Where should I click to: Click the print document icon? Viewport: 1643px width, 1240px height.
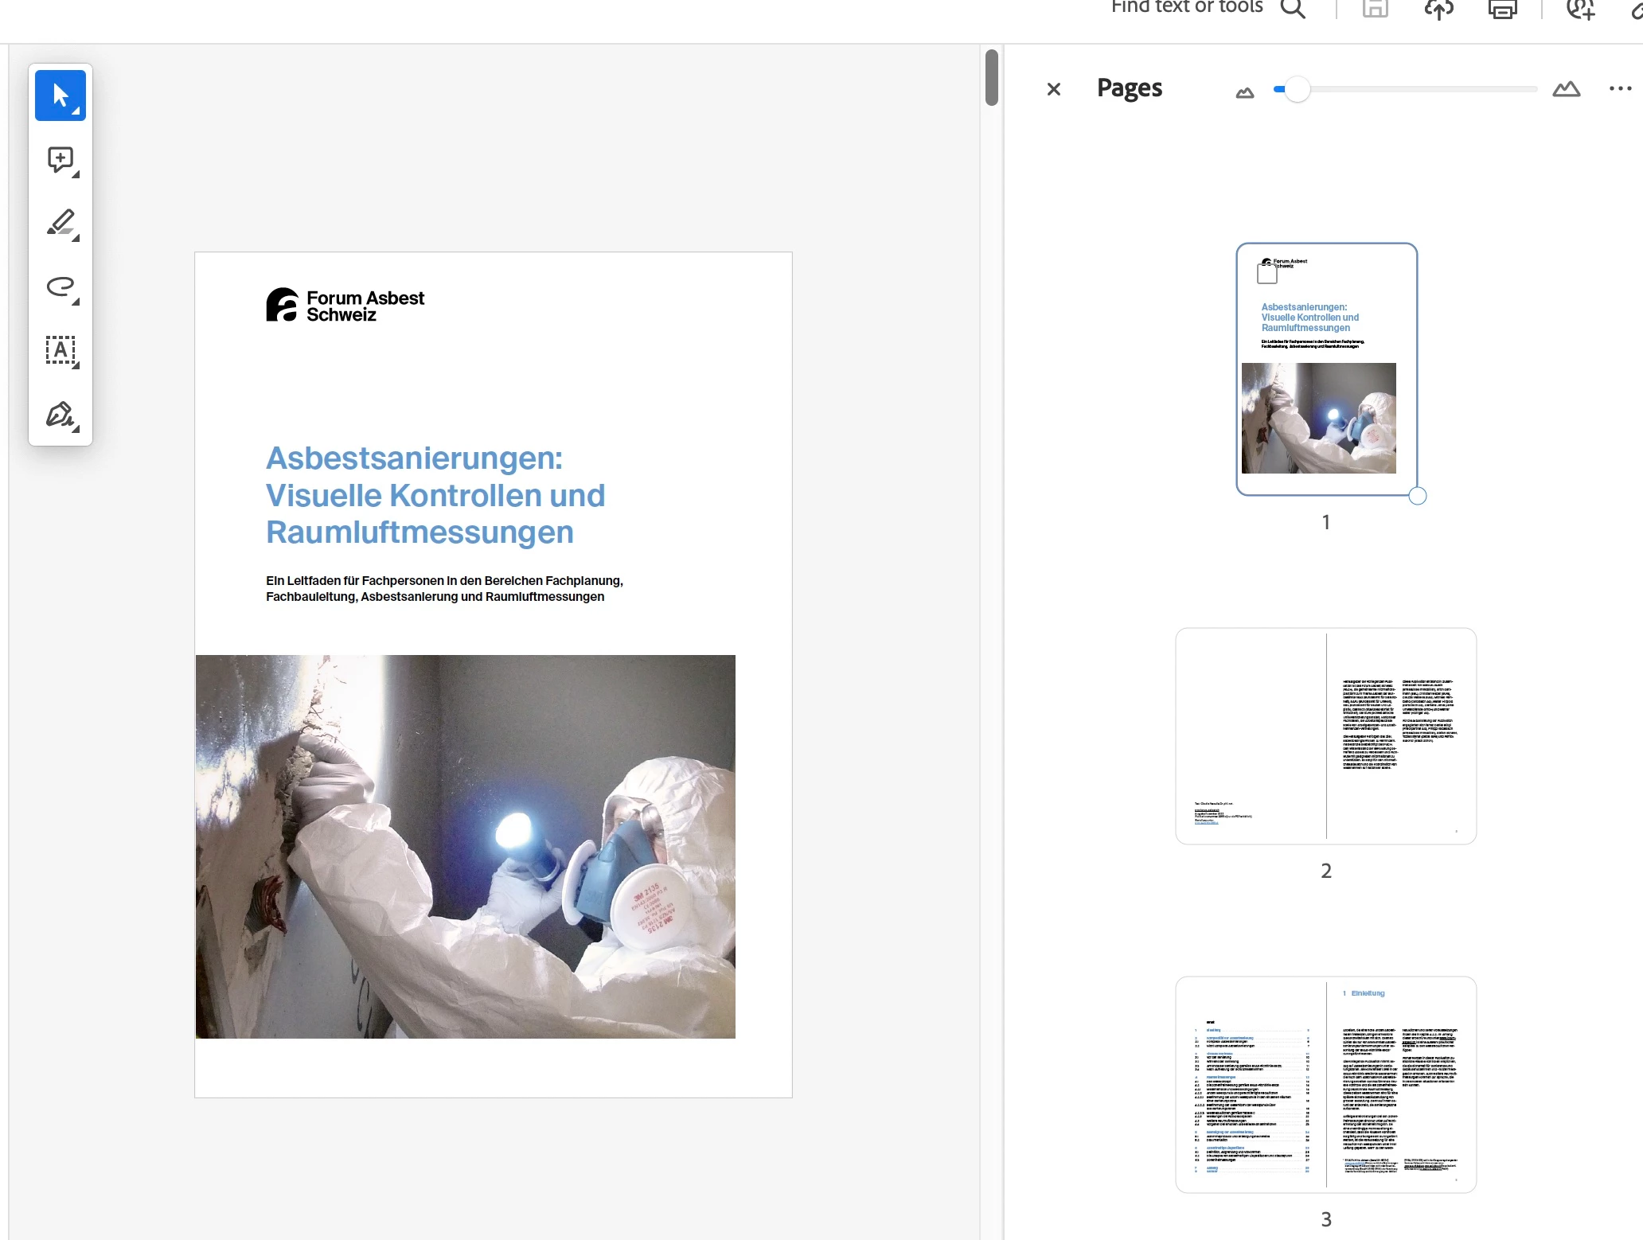(x=1502, y=9)
